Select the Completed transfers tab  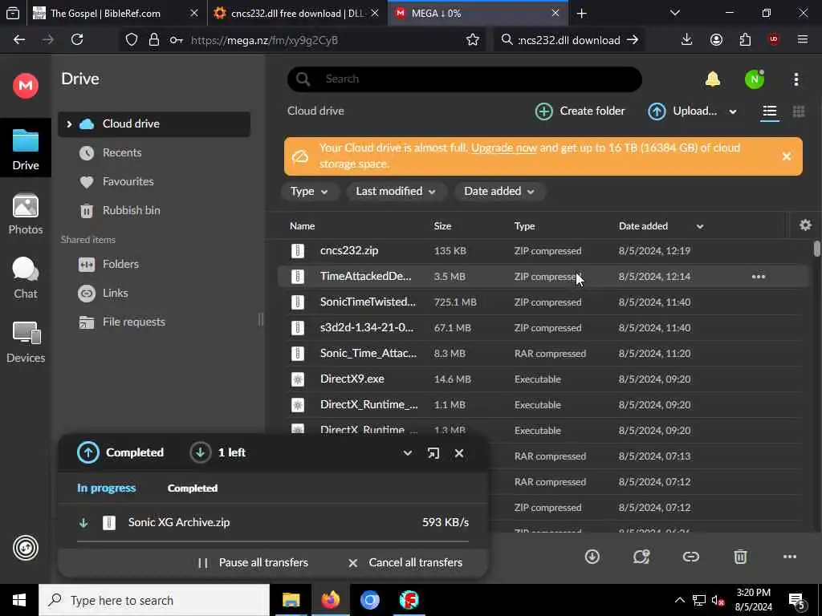(x=193, y=488)
